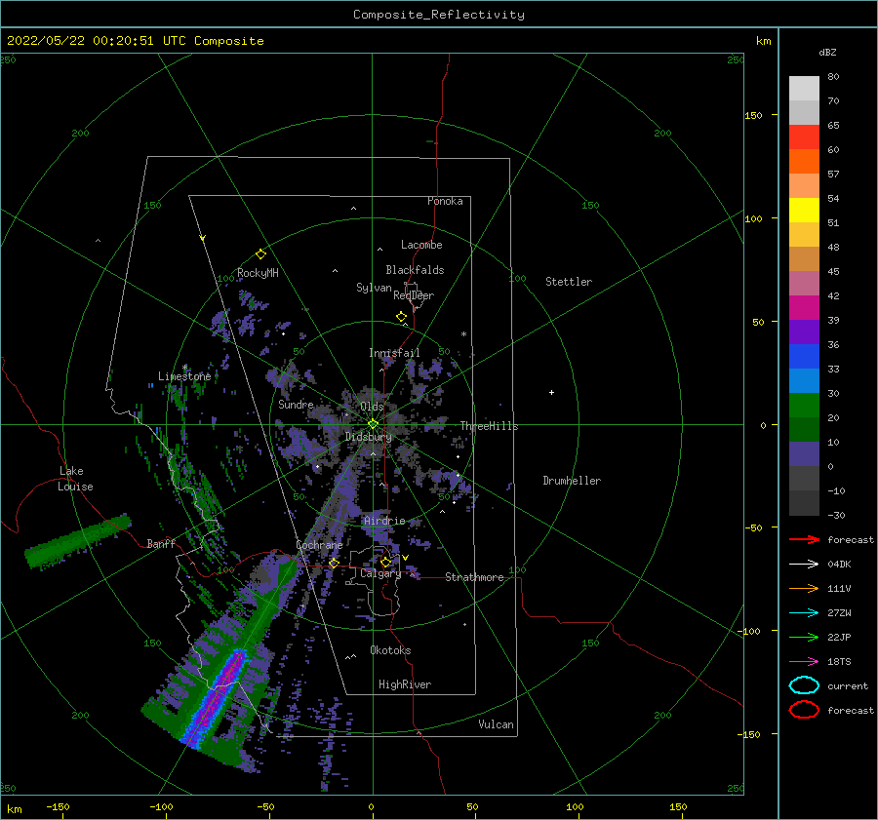This screenshot has height=820, width=878.
Task: Select the magenta 18TS arrow legend entry
Action: click(x=804, y=662)
